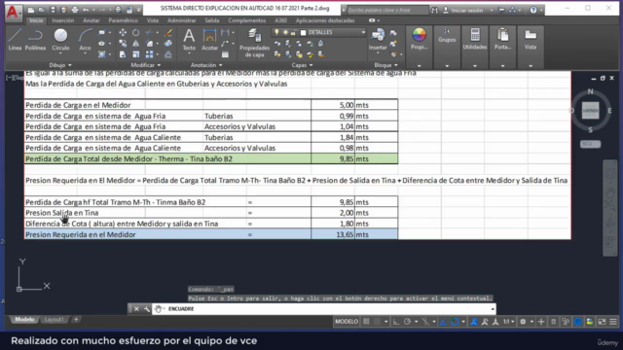The width and height of the screenshot is (623, 350).
Task: Select the Círculo tool
Action: (60, 40)
